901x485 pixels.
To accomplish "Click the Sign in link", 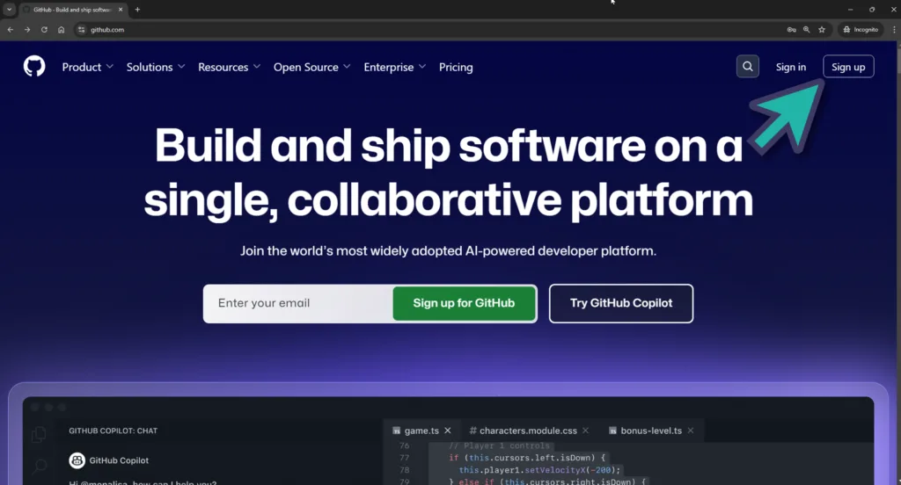I will click(x=791, y=67).
